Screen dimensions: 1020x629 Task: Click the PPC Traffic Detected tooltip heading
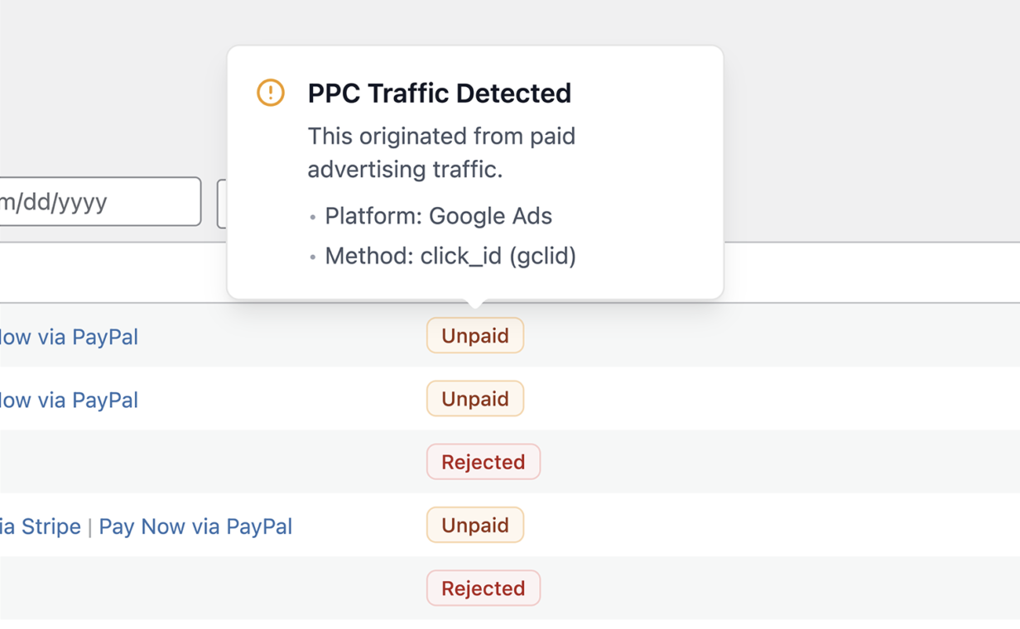(440, 93)
